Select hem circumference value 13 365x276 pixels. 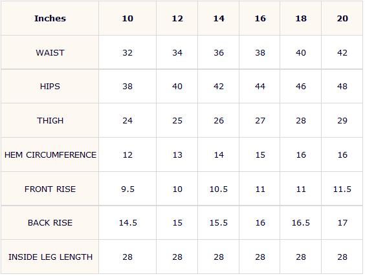coord(177,155)
